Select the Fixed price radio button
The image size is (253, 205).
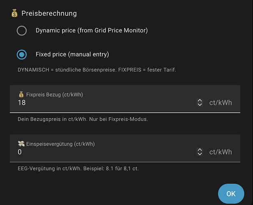(22, 54)
